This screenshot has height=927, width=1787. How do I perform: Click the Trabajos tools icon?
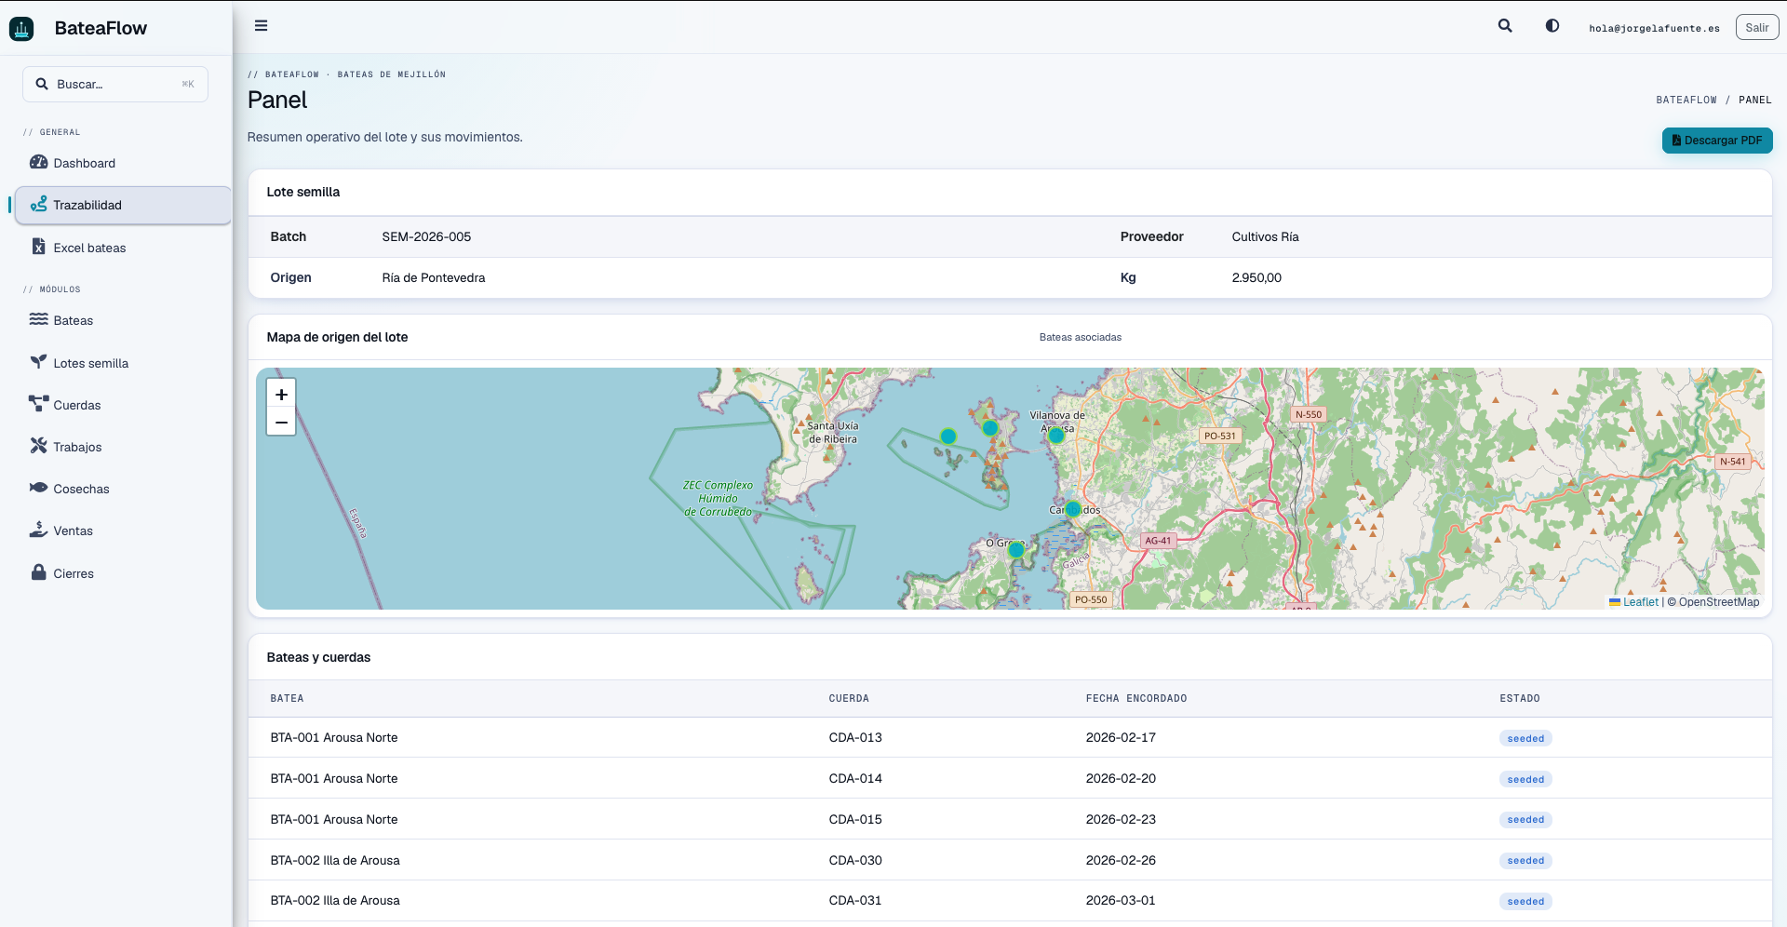click(x=38, y=446)
